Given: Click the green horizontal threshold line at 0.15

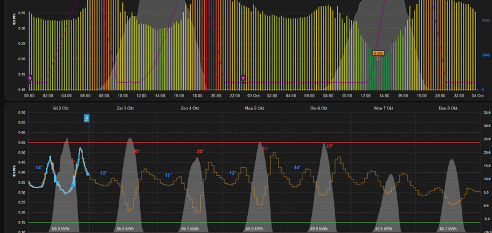Looking at the screenshot, I should click(254, 223).
